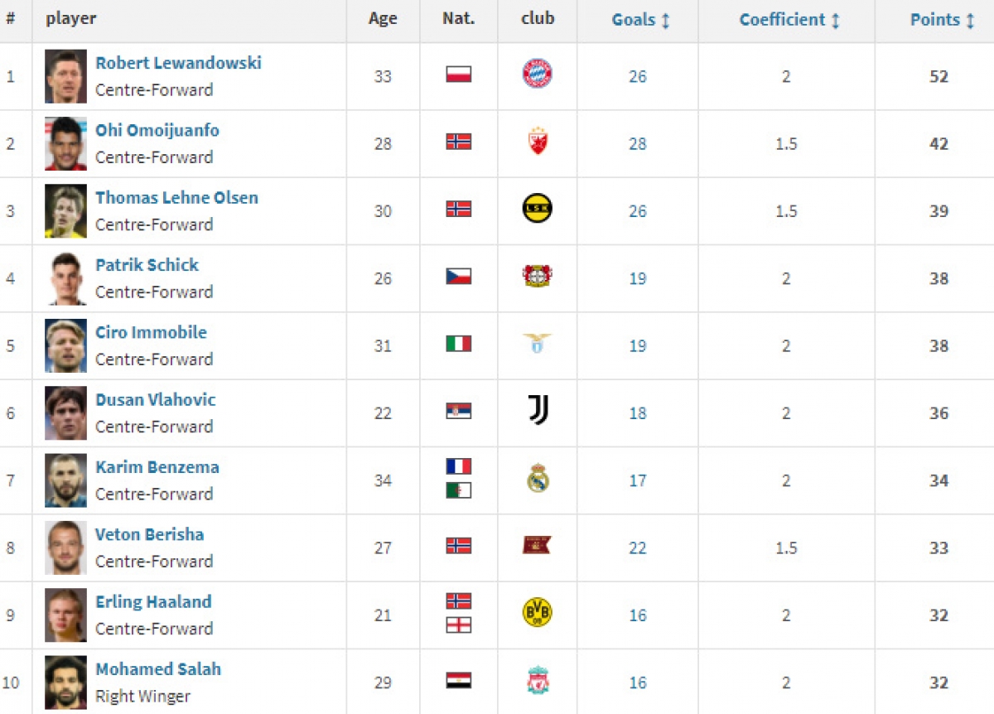Screen dimensions: 994x714
Task: Click Mohamed Salah's portrait thumbnail
Action: coord(65,681)
